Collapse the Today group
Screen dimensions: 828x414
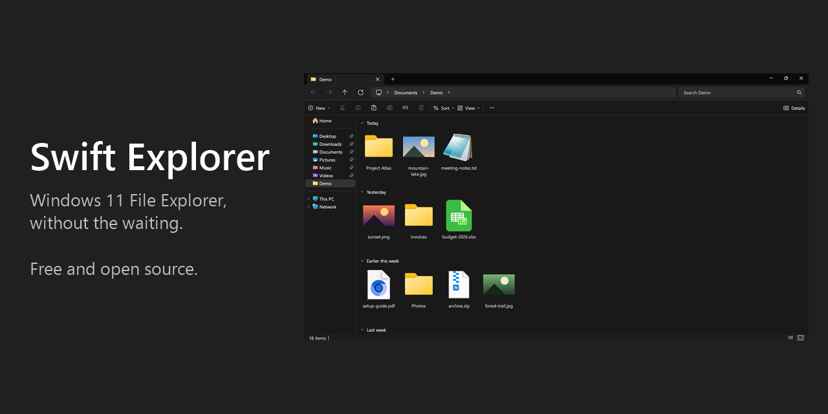click(362, 123)
